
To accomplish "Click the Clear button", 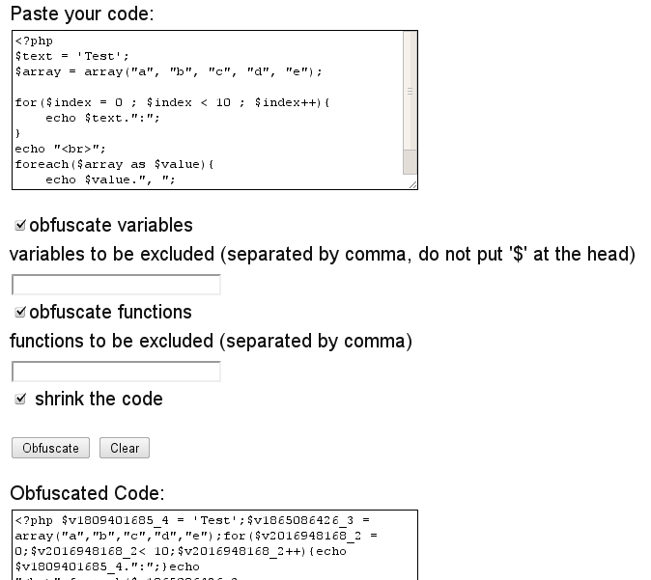I will point(125,448).
